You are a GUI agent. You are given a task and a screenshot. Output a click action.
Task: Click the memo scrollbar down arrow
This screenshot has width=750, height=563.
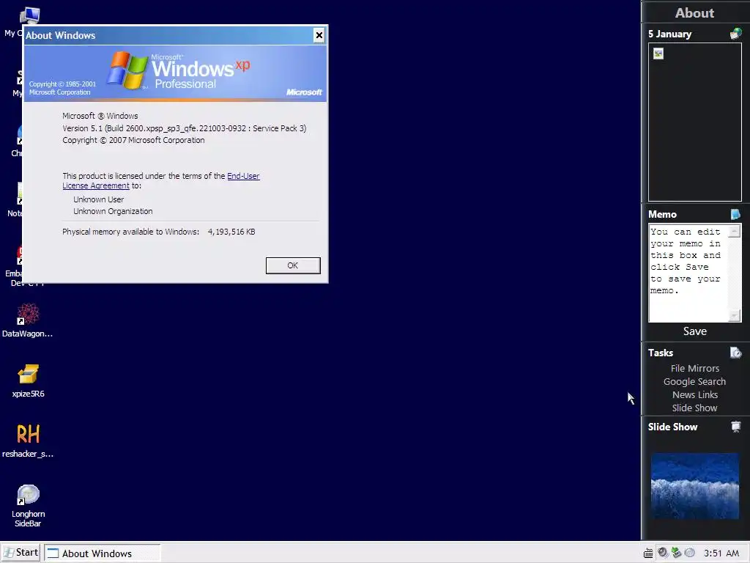click(734, 315)
